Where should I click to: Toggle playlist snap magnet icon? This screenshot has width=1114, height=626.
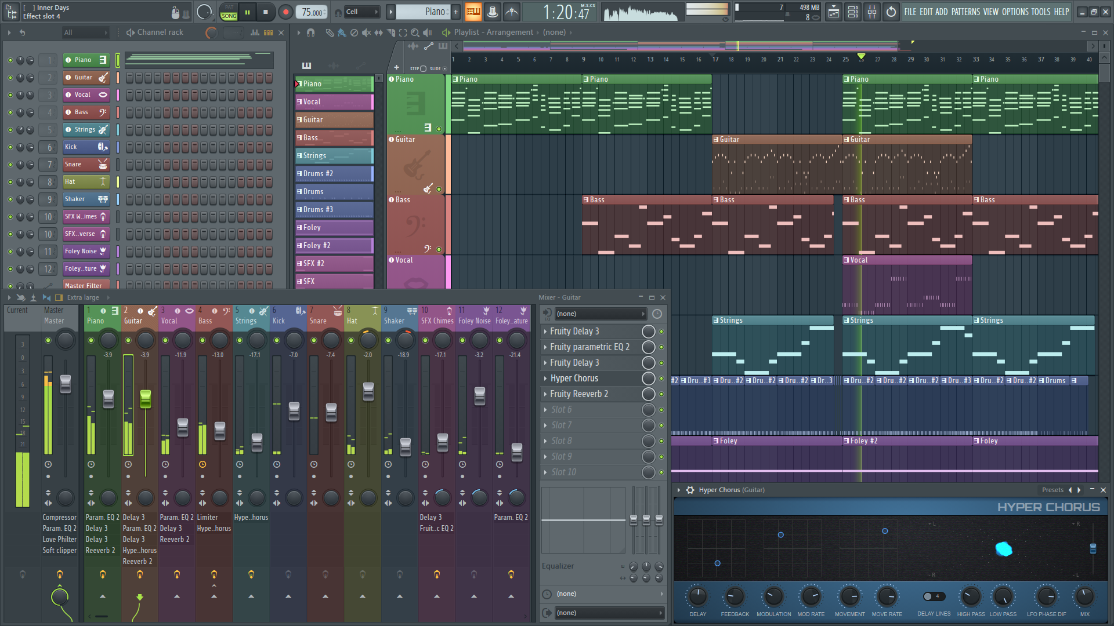[310, 32]
